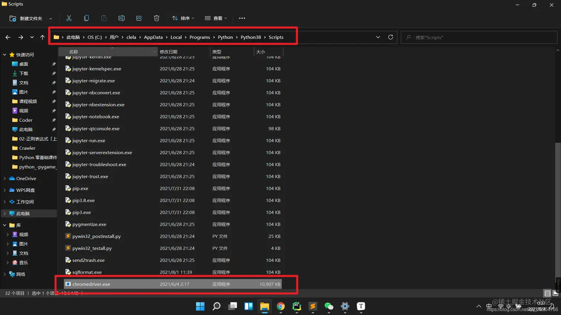
Task: Select 音乐 under libraries
Action: [x=23, y=263]
